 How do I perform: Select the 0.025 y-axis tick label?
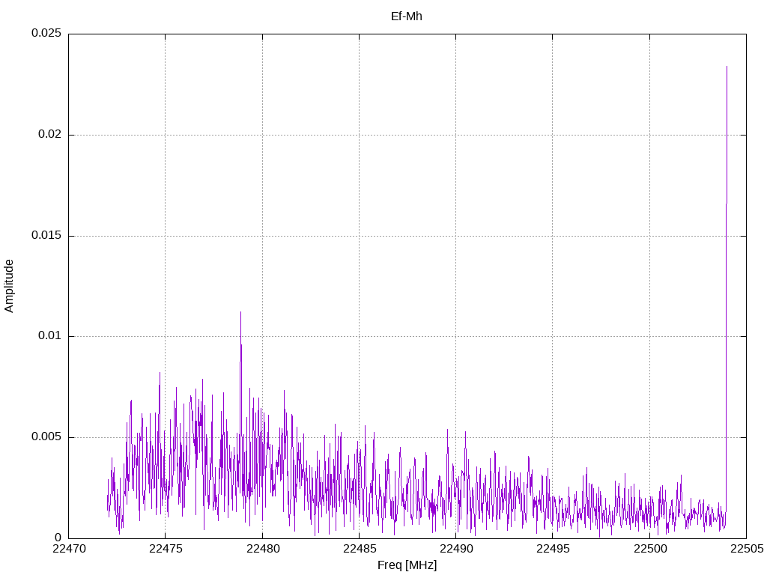tap(45, 34)
